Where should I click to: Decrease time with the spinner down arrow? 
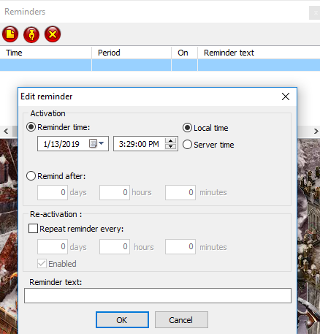[x=171, y=146]
